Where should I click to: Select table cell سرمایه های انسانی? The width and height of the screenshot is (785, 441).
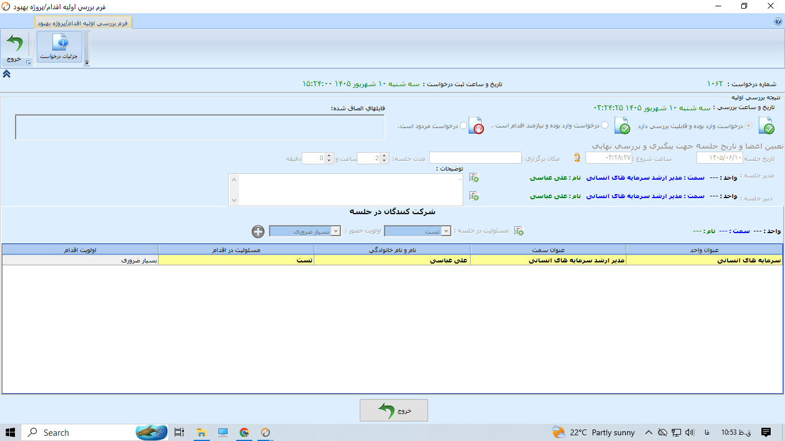704,260
